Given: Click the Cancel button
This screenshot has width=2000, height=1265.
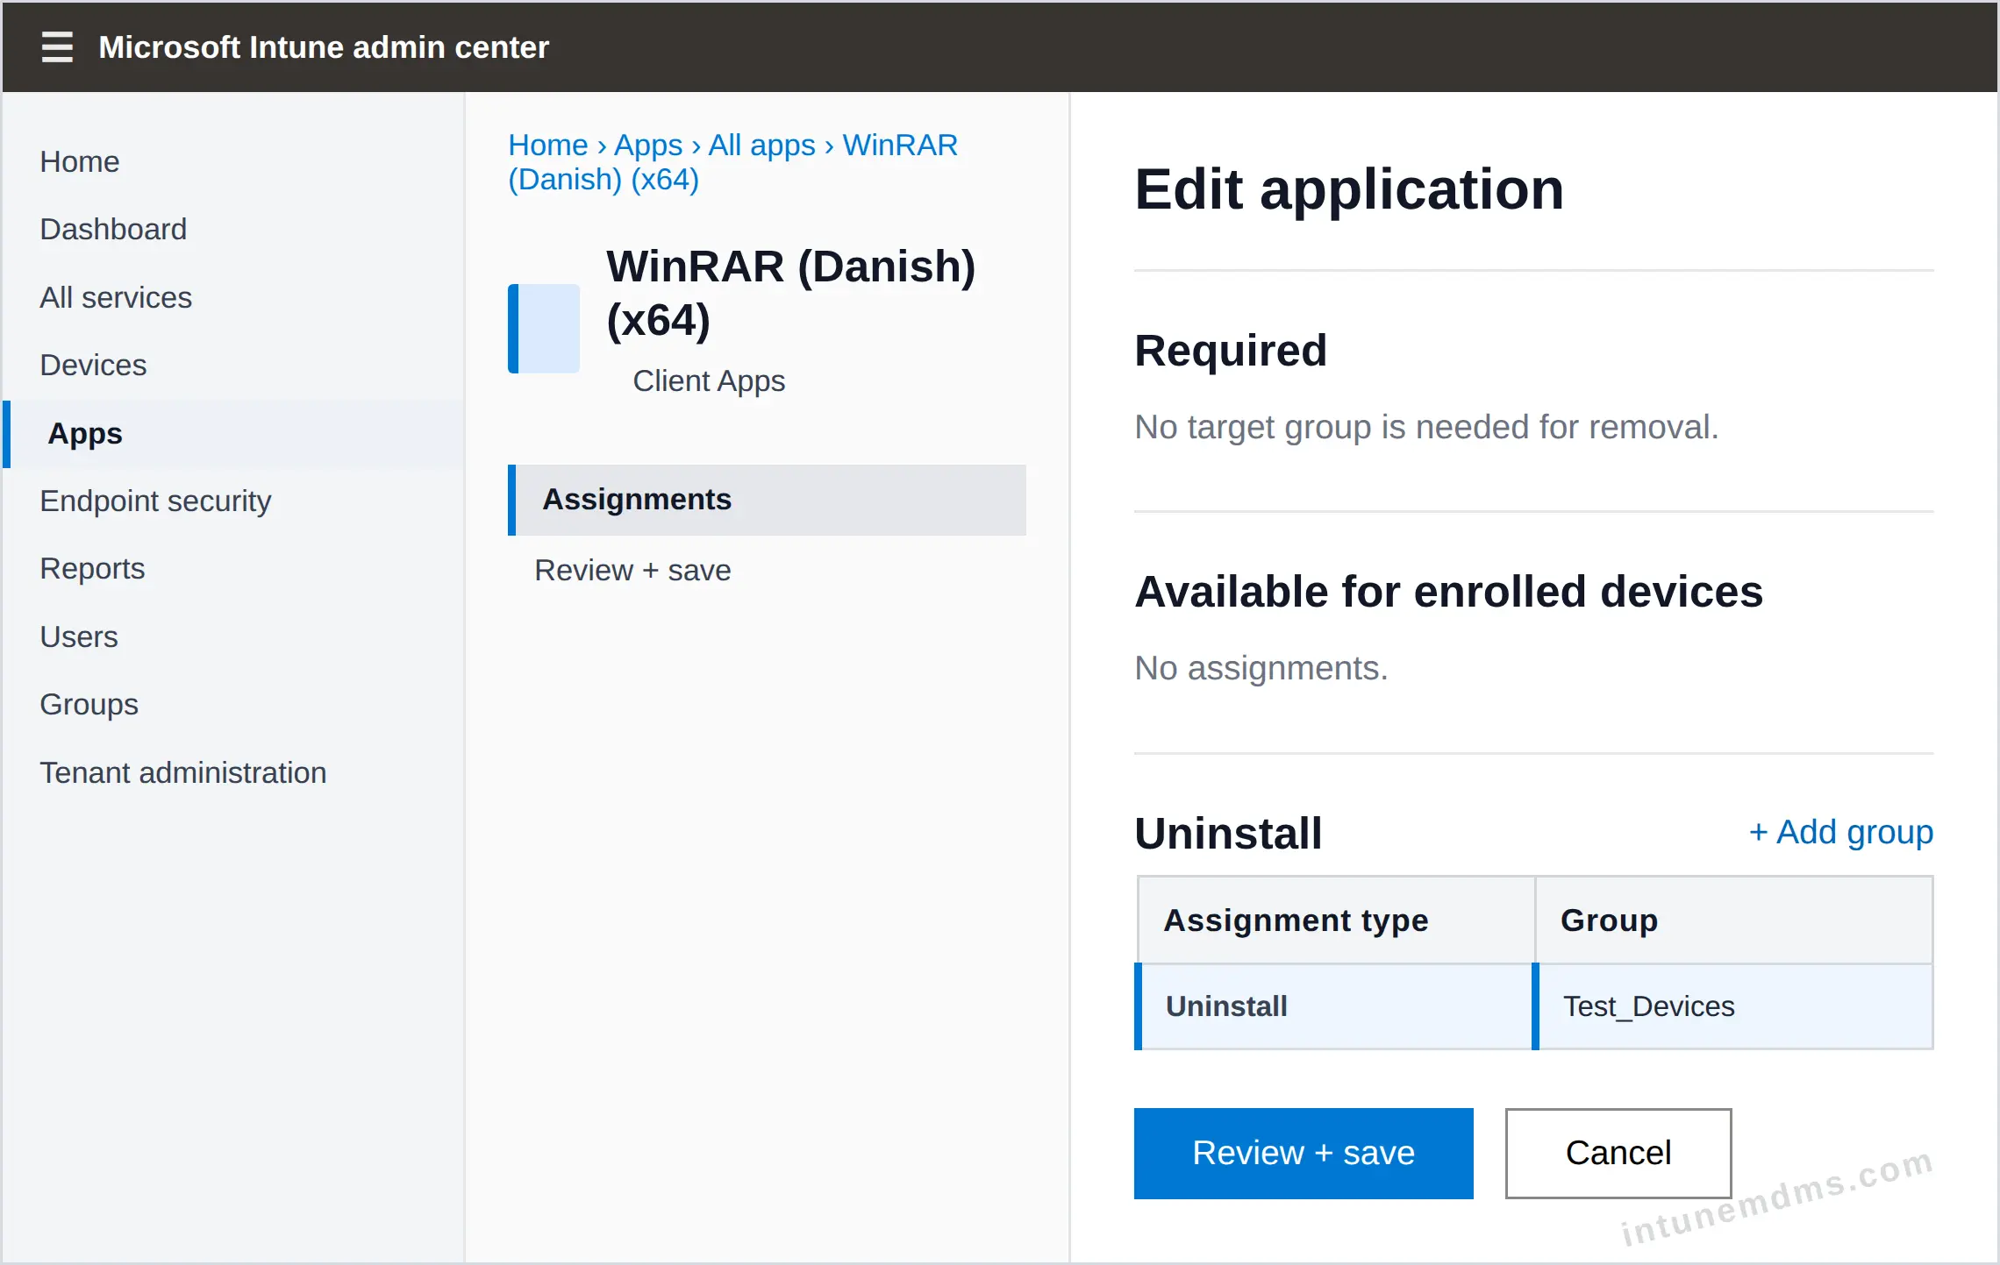Looking at the screenshot, I should 1618,1154.
